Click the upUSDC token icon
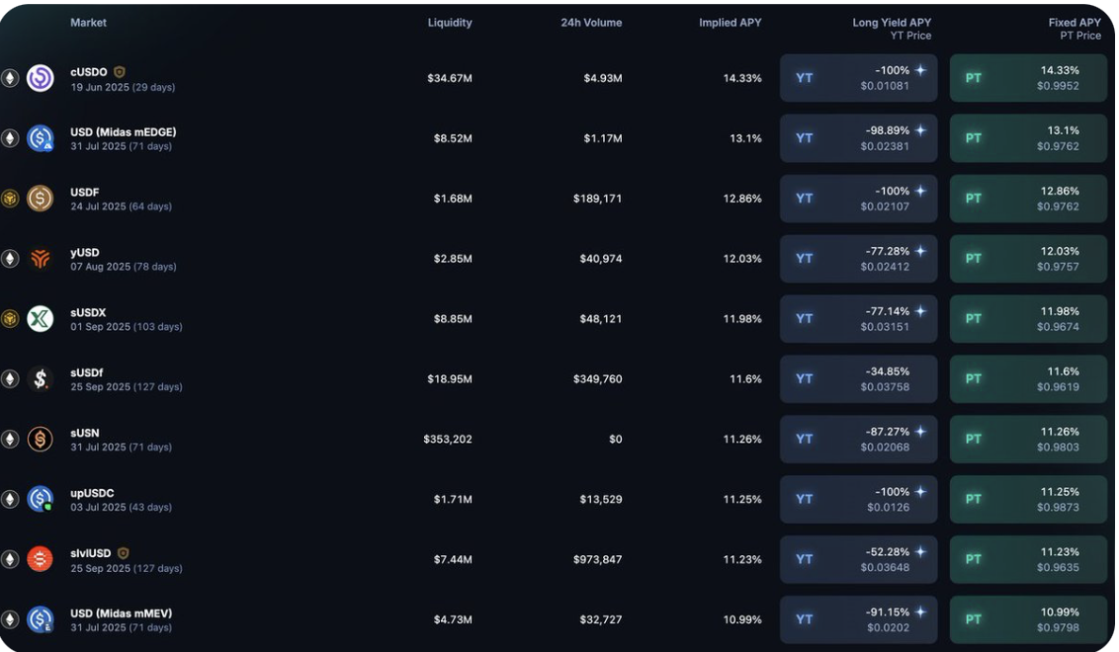1119x652 pixels. pyautogui.click(x=40, y=499)
